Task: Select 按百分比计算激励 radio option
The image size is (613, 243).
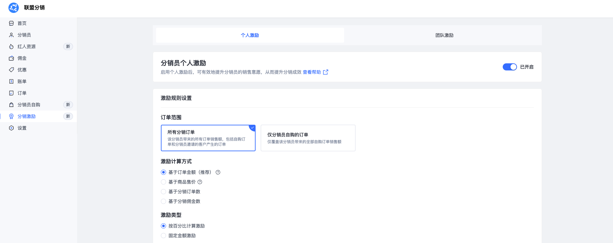Action: [x=163, y=226]
